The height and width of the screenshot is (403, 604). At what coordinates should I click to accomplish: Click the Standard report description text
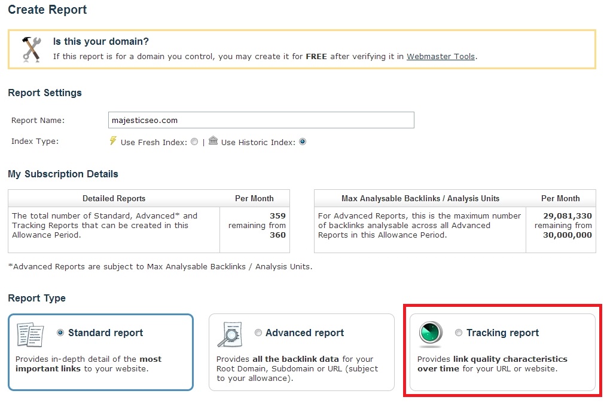(x=89, y=364)
